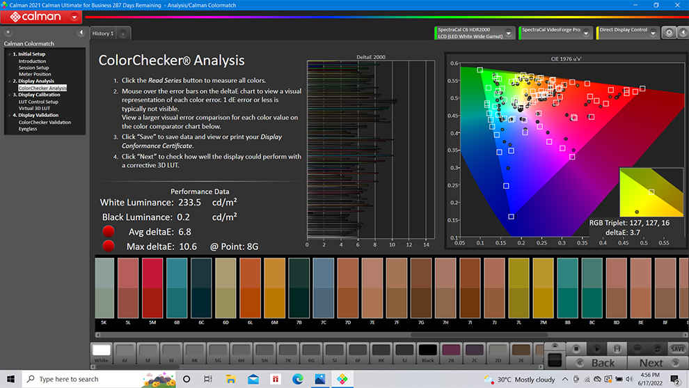
Task: Open File Explorer from taskbar
Action: tap(230, 379)
